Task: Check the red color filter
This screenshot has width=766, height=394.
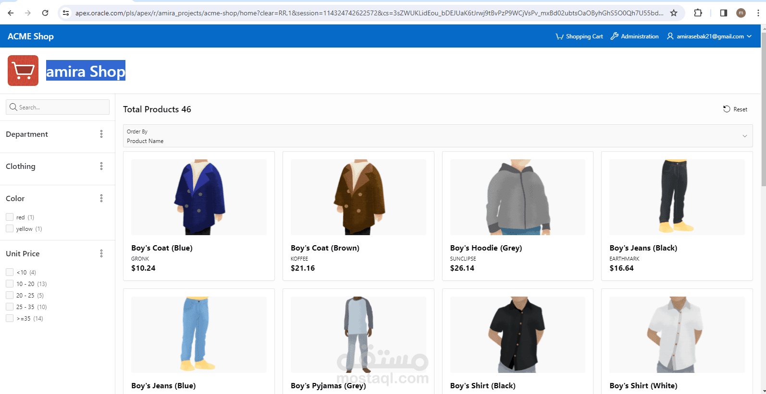Action: click(10, 217)
